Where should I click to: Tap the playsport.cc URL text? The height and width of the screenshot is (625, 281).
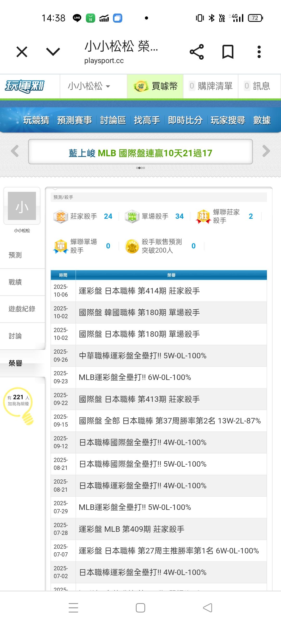(x=104, y=61)
